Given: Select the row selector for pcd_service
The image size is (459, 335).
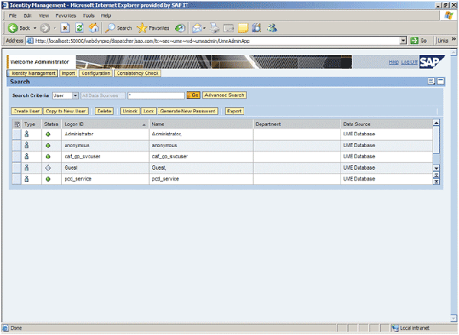Looking at the screenshot, I should click(x=17, y=178).
